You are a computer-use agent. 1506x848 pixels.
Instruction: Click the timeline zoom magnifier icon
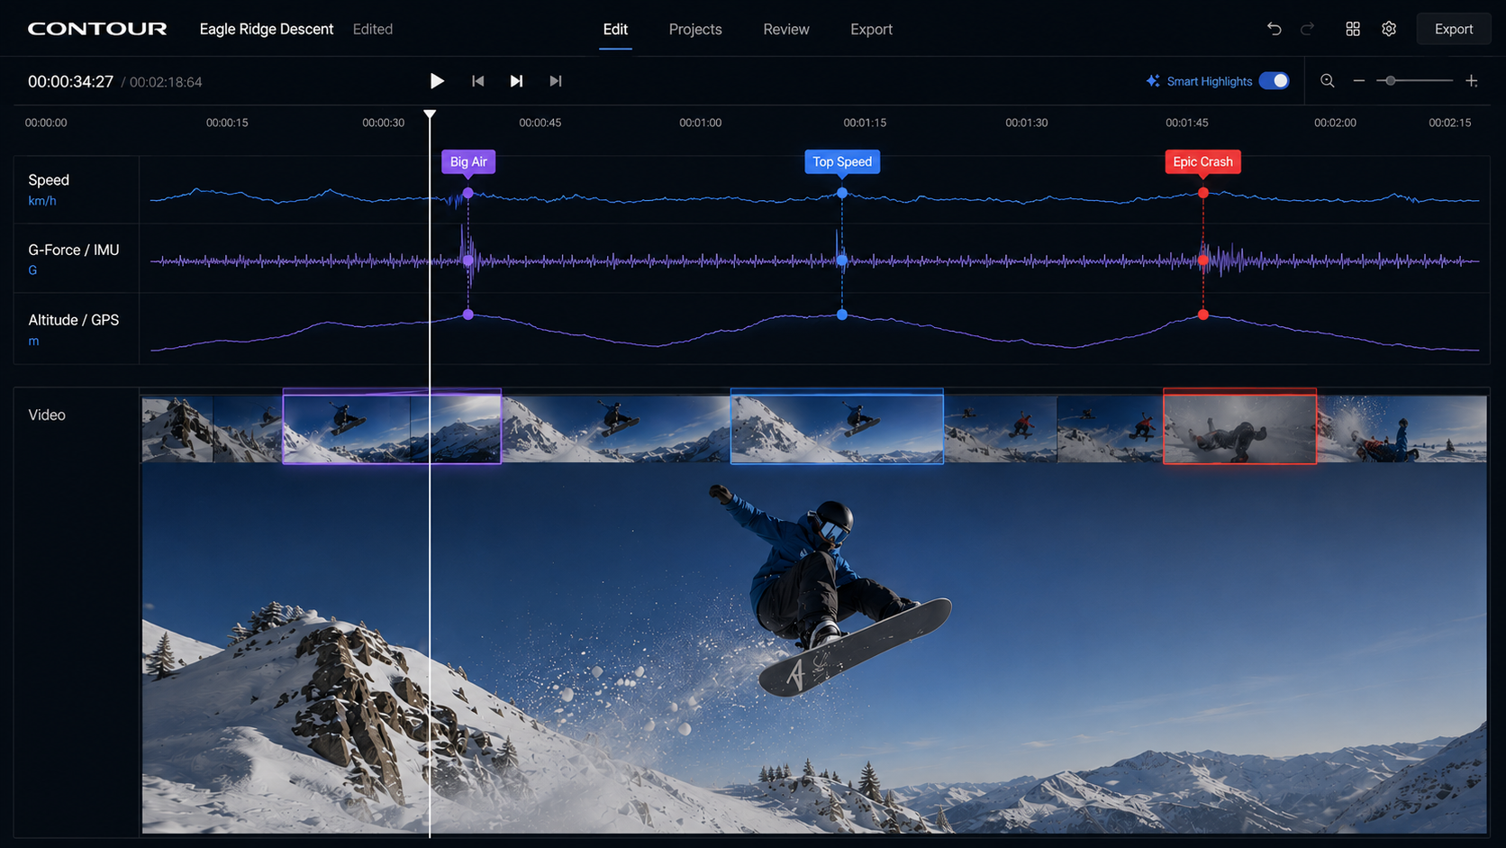pos(1328,81)
